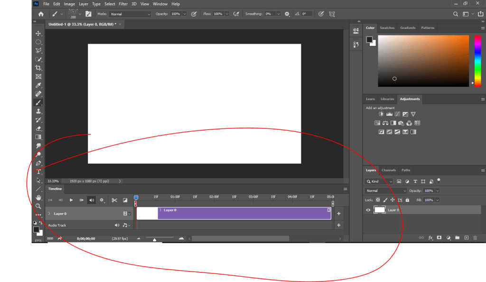
Task: Expand Layer 0 track in the Timeline
Action: tap(49, 214)
